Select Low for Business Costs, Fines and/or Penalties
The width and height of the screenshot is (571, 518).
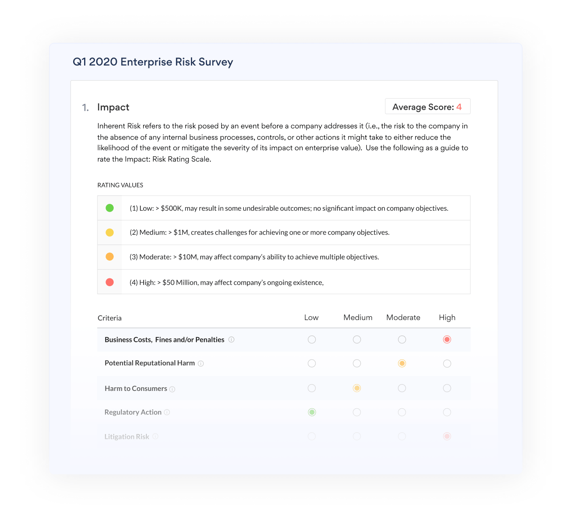pyautogui.click(x=312, y=340)
